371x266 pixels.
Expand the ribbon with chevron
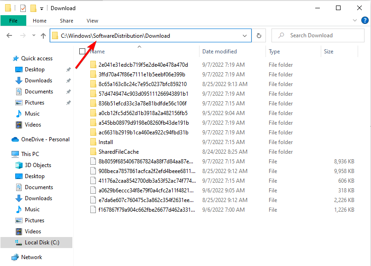coord(355,20)
